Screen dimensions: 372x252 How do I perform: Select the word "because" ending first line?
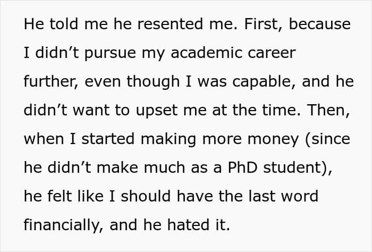[x=319, y=24]
